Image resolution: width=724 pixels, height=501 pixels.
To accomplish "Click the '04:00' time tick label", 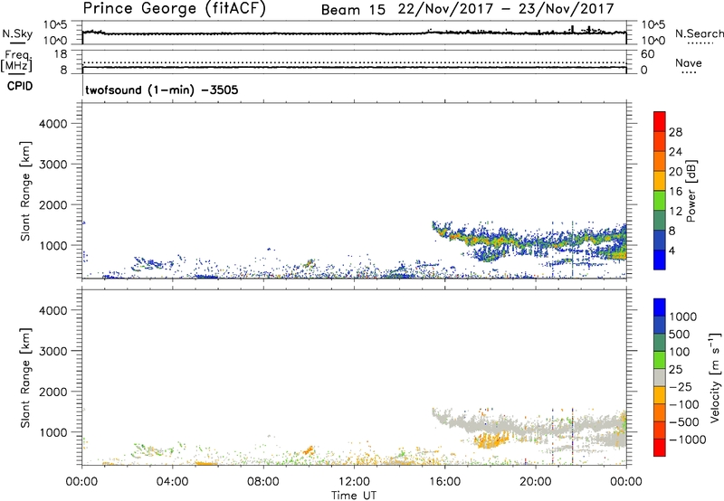I will (x=172, y=482).
